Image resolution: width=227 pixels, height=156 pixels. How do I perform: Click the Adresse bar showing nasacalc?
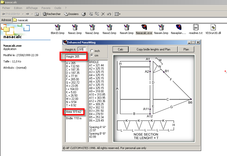(x=120, y=20)
